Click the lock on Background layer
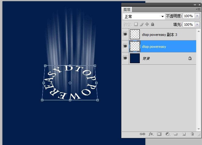 190,58
